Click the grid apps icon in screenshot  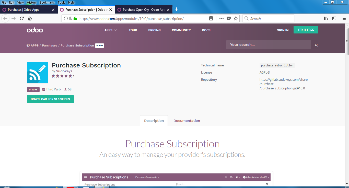coord(86,177)
